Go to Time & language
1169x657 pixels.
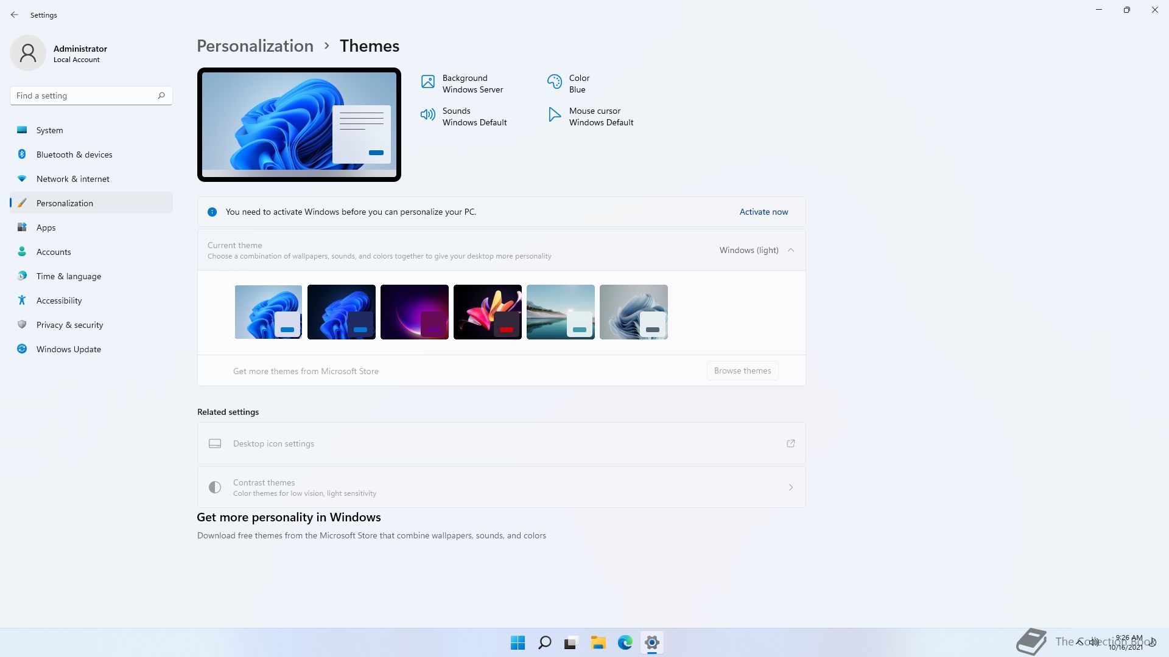91,276
